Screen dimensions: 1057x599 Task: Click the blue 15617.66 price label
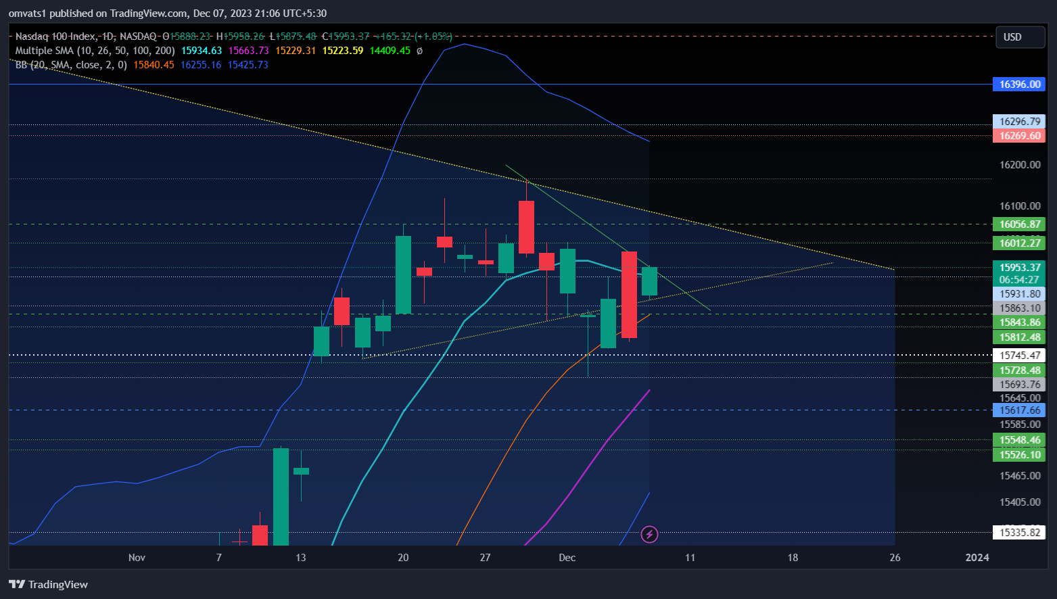[1019, 410]
